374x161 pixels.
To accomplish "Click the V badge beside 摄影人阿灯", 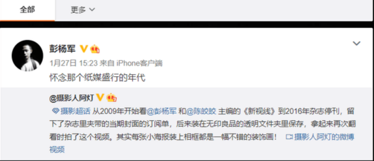I will 100,97.
